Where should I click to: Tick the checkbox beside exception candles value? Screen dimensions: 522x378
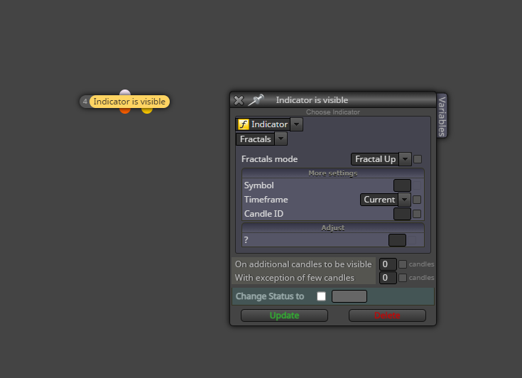[403, 277]
